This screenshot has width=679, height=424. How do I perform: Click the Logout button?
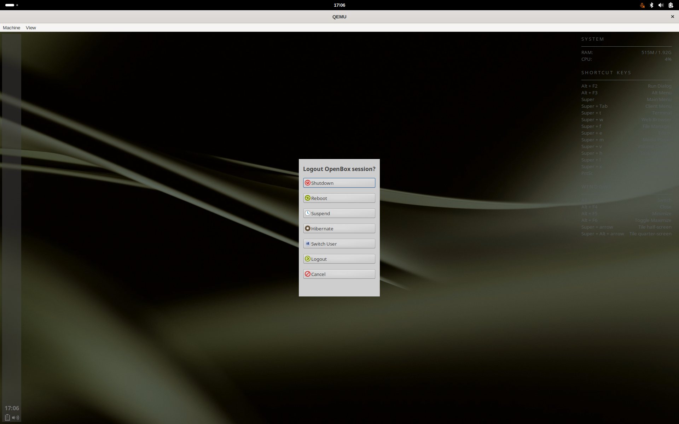pos(339,259)
